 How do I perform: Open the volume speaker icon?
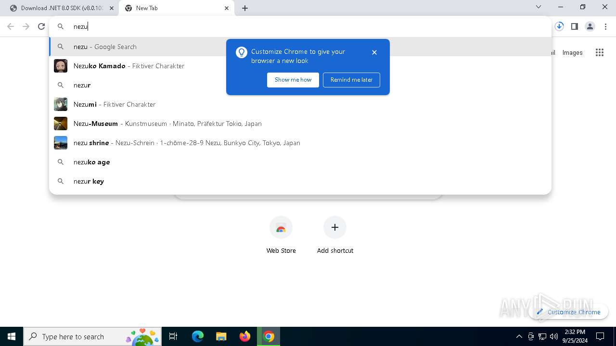pos(554,336)
